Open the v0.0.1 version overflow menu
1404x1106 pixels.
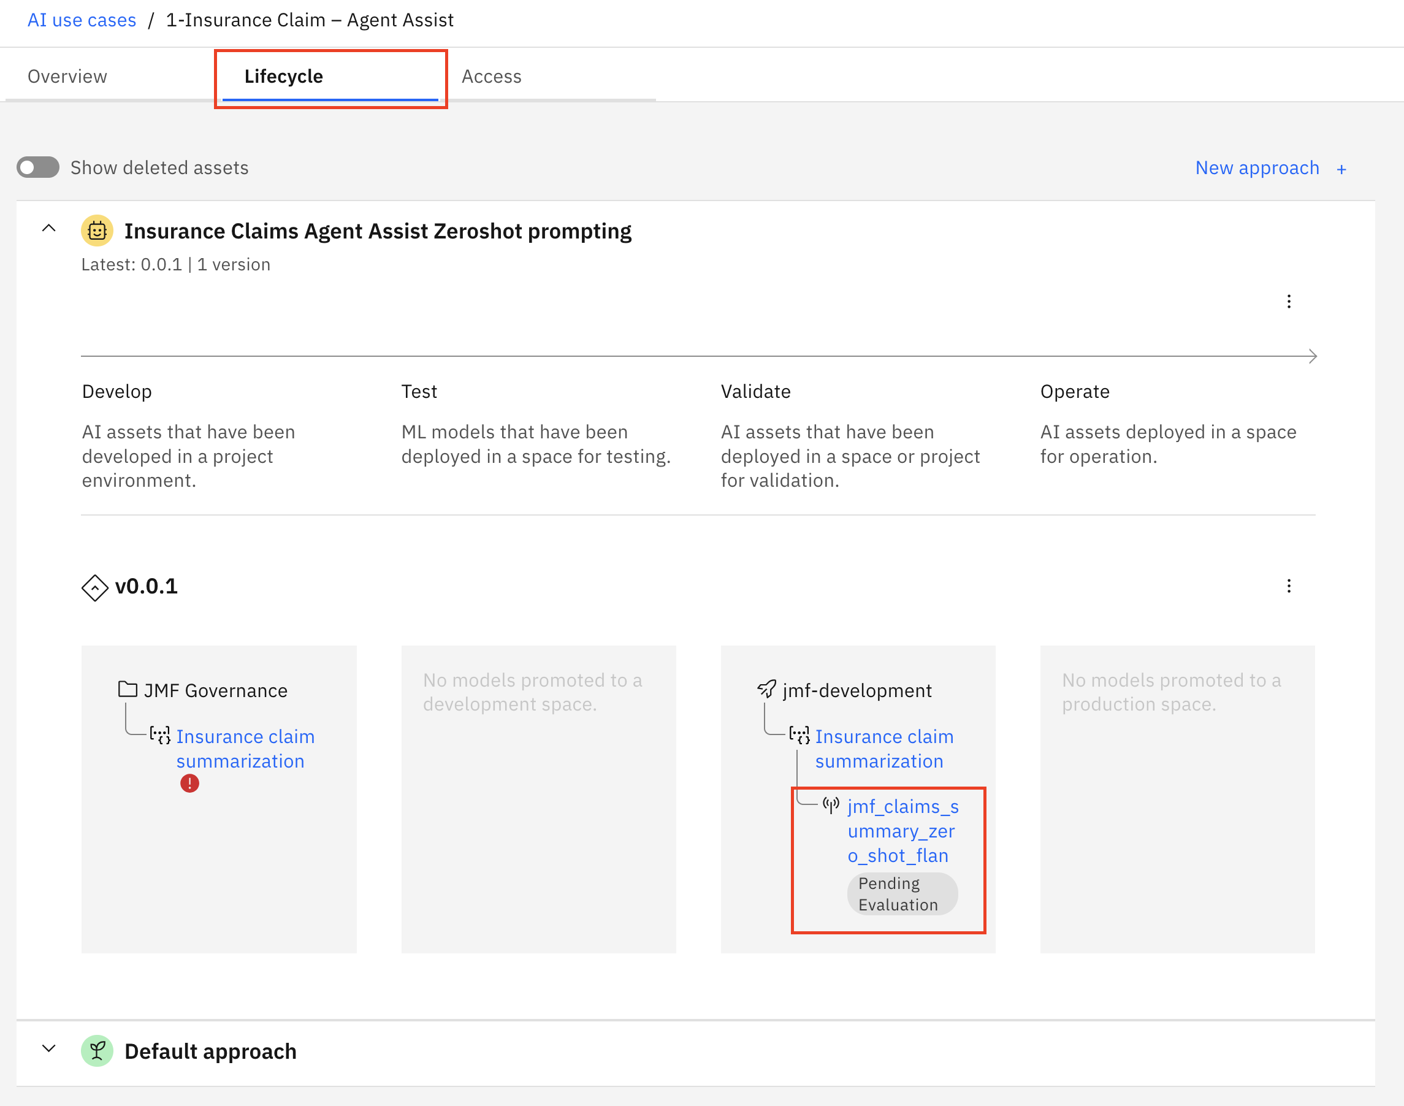pos(1289,586)
